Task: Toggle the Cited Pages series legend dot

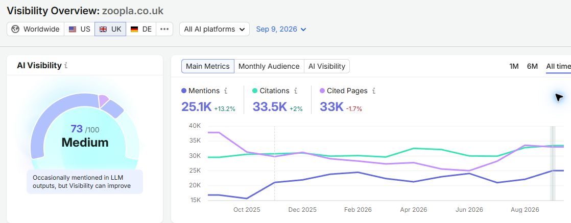Action: (x=322, y=91)
